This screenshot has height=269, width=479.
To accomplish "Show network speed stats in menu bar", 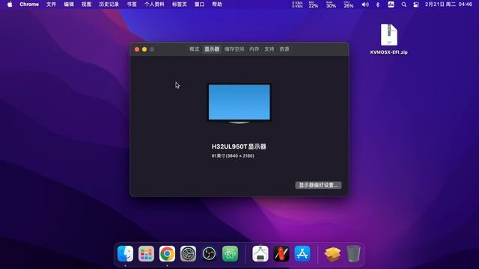I will (x=297, y=4).
